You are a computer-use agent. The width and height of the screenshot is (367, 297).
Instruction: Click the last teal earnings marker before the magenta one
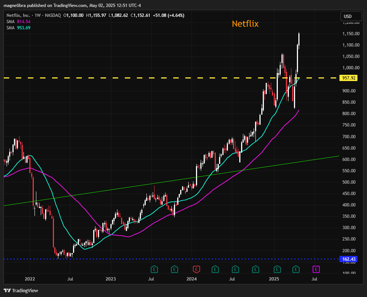pyautogui.click(x=296, y=269)
